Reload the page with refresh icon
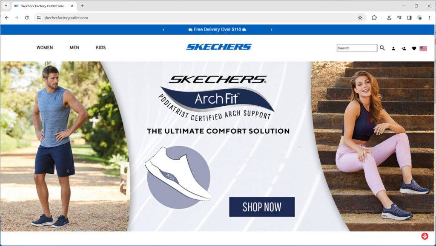The height and width of the screenshot is (246, 436). (27, 18)
